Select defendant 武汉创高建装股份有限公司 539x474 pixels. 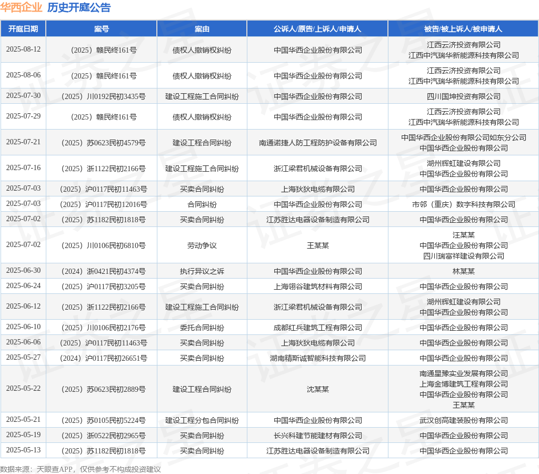coord(463,420)
